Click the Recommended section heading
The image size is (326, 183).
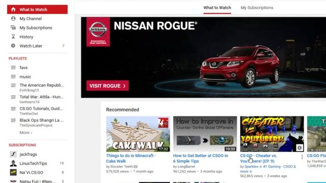point(122,110)
